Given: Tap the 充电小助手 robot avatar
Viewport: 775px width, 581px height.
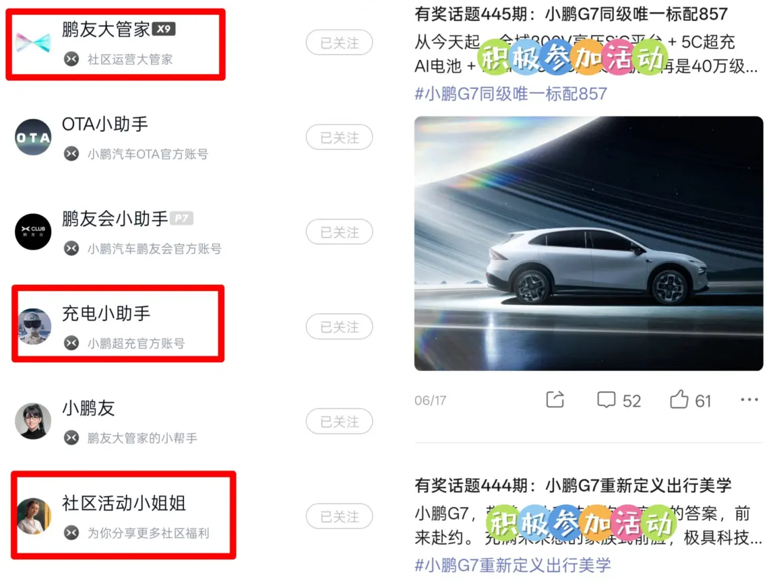Looking at the screenshot, I should [x=34, y=327].
